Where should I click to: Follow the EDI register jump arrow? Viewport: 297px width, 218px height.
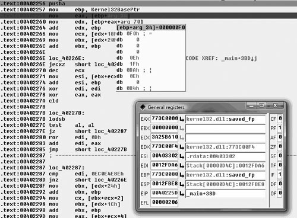point(182,166)
